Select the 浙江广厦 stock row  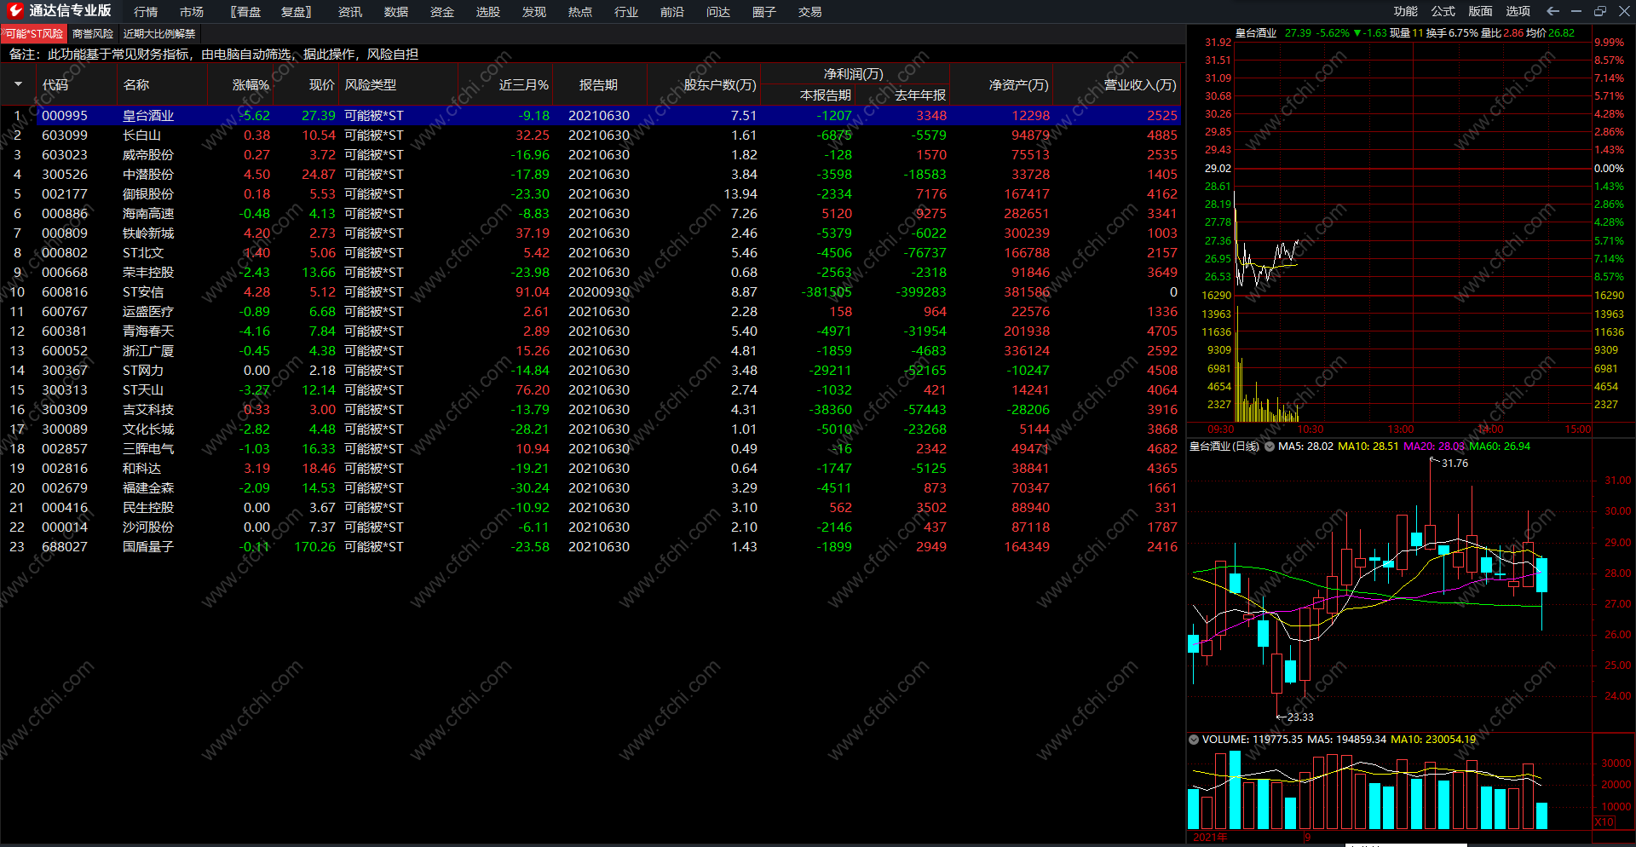coord(591,351)
